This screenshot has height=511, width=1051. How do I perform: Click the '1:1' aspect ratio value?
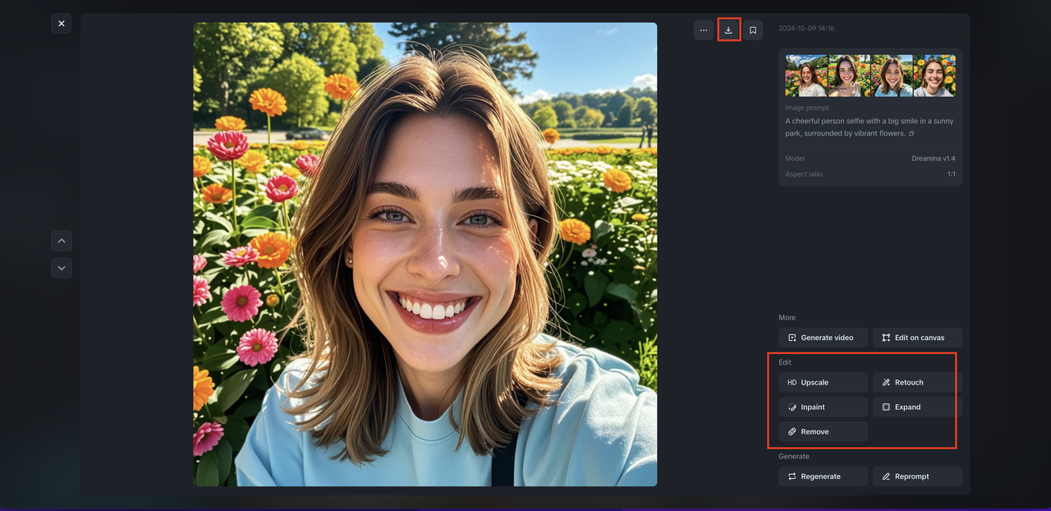coord(952,174)
